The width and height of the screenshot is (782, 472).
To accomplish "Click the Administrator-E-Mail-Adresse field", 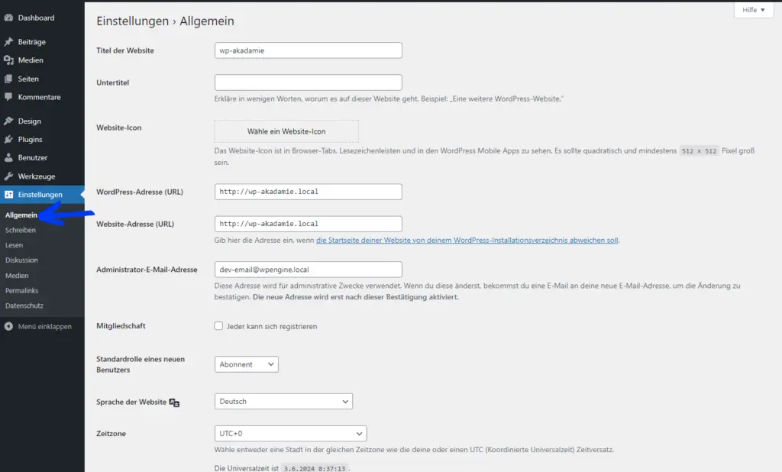I will pyautogui.click(x=309, y=270).
